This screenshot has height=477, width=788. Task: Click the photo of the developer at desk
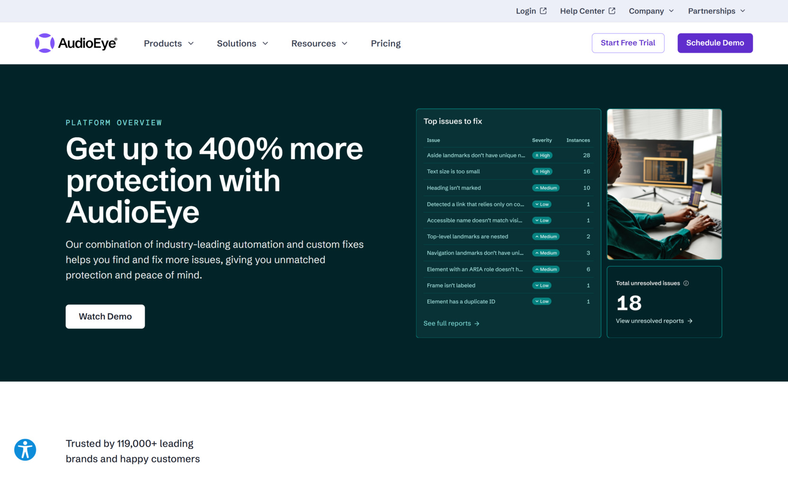pos(664,184)
